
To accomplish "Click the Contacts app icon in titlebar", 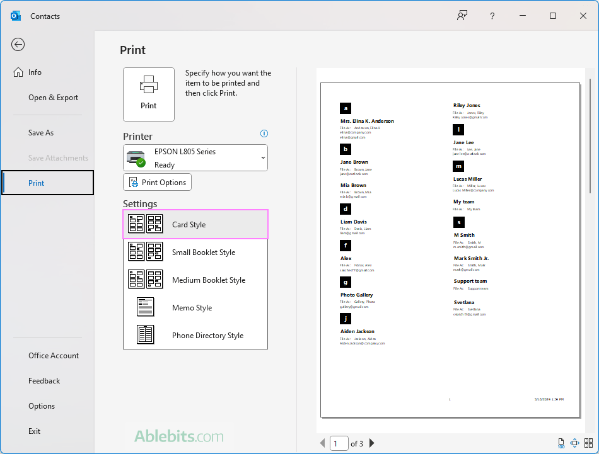I will click(x=15, y=16).
